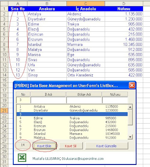Click the Akdeniz cell in the worksheet

(x=86, y=14)
